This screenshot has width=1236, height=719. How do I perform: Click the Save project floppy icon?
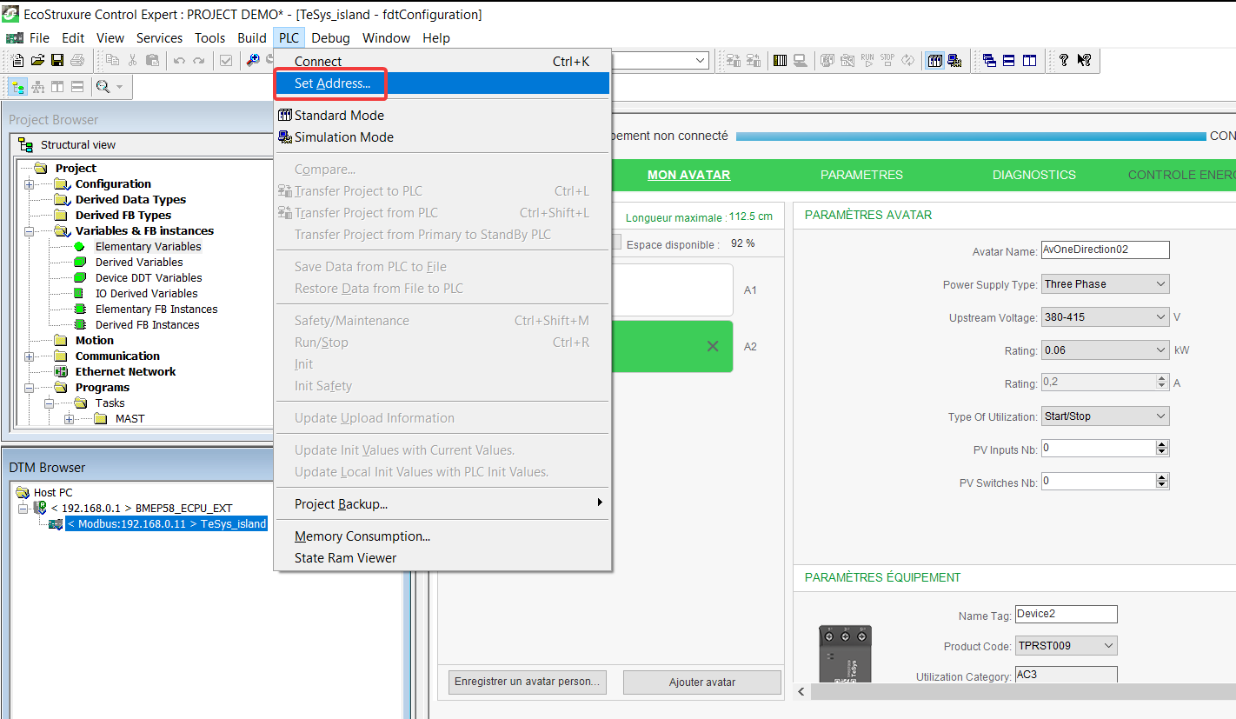pyautogui.click(x=57, y=60)
